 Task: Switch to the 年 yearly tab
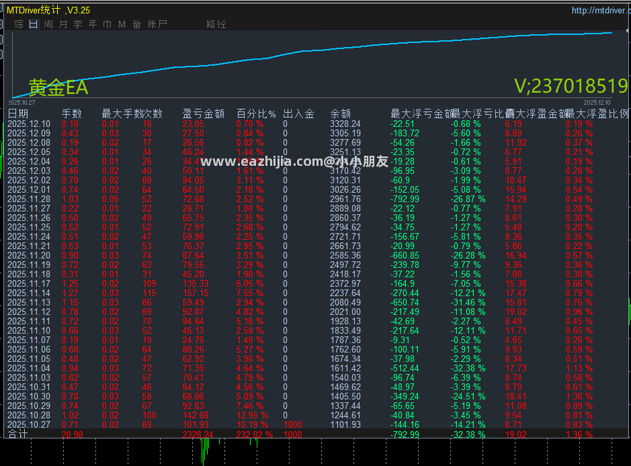pyautogui.click(x=93, y=24)
